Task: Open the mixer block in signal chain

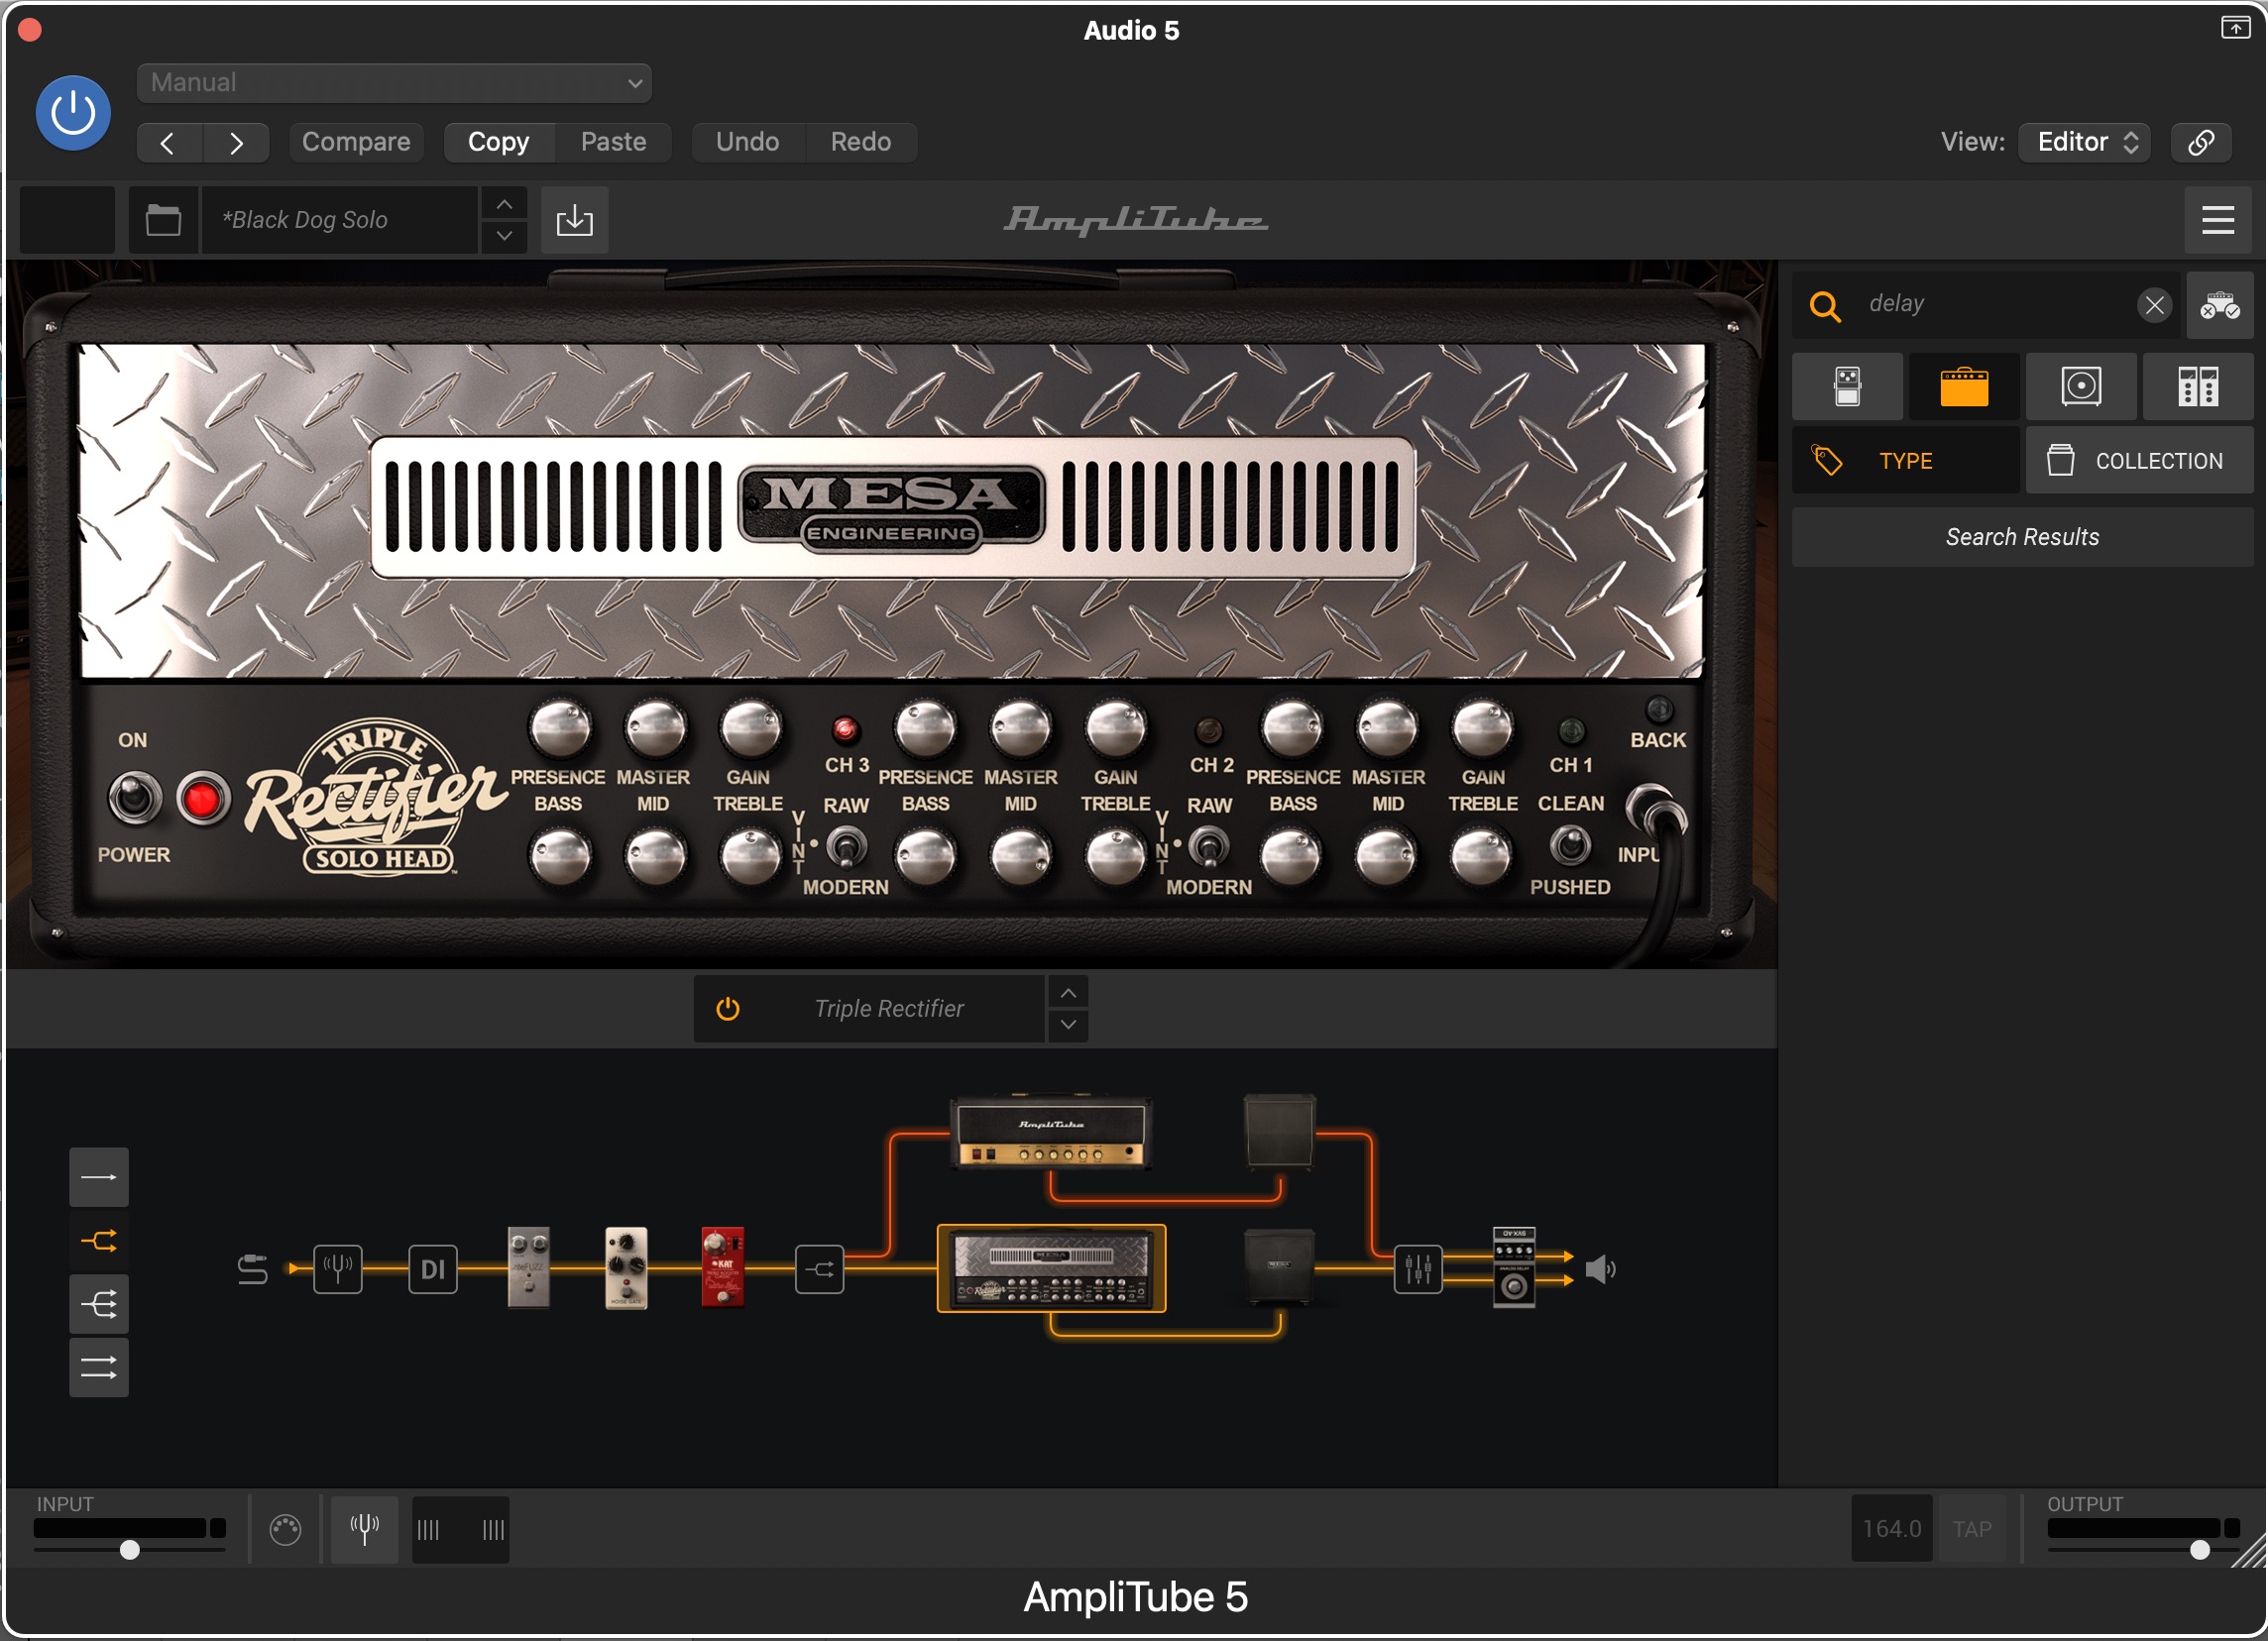Action: [1419, 1269]
